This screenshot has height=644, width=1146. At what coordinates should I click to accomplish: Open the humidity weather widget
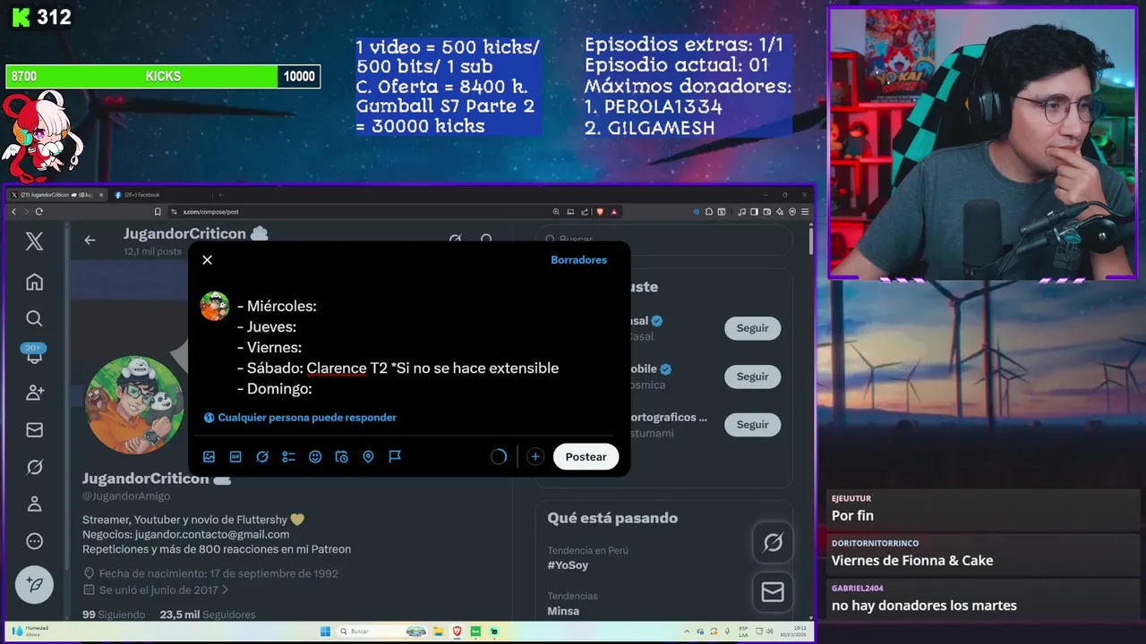coord(30,631)
